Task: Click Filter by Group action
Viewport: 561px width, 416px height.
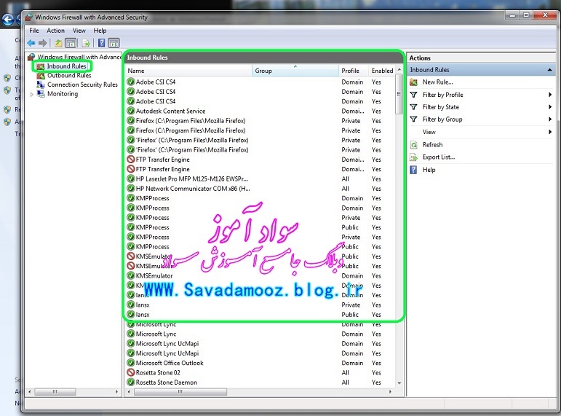Action: (442, 119)
